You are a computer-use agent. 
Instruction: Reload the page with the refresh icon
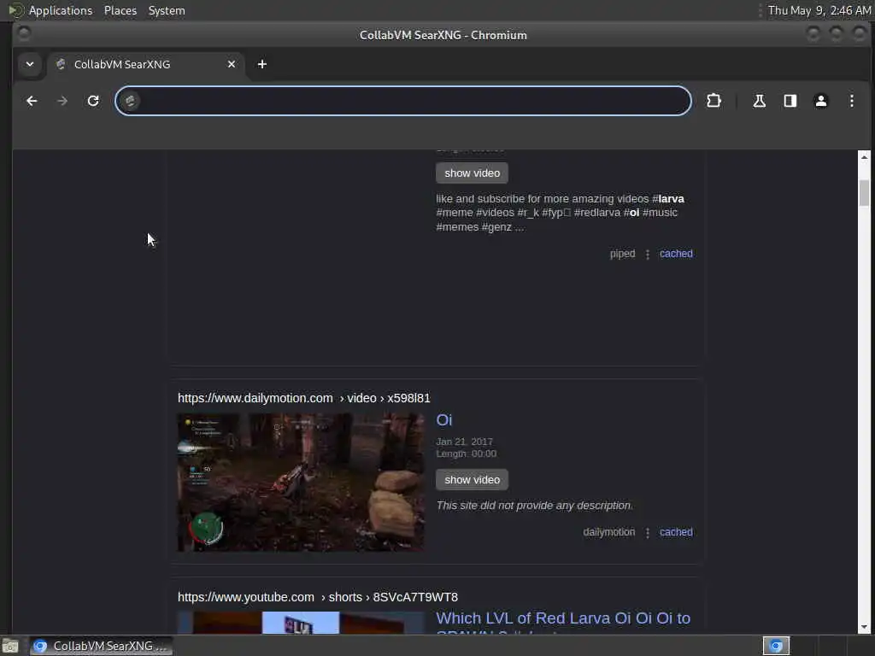(93, 101)
